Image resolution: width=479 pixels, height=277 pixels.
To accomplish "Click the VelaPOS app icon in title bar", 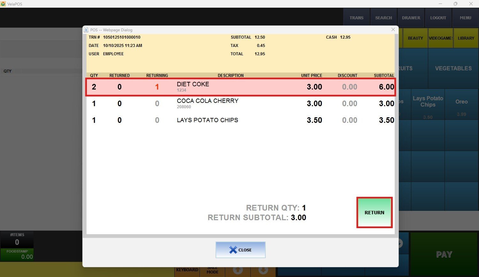I will click(3, 4).
